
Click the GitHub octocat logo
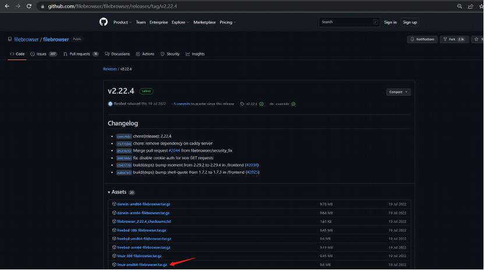[x=104, y=22]
